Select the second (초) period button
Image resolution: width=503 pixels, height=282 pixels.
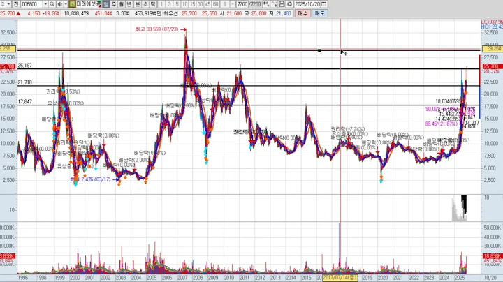(x=145, y=4)
